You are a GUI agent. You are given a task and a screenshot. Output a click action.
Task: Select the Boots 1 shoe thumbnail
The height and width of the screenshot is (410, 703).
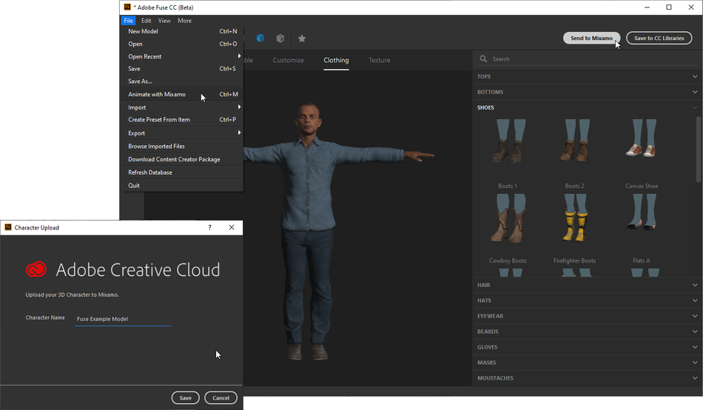[508, 141]
